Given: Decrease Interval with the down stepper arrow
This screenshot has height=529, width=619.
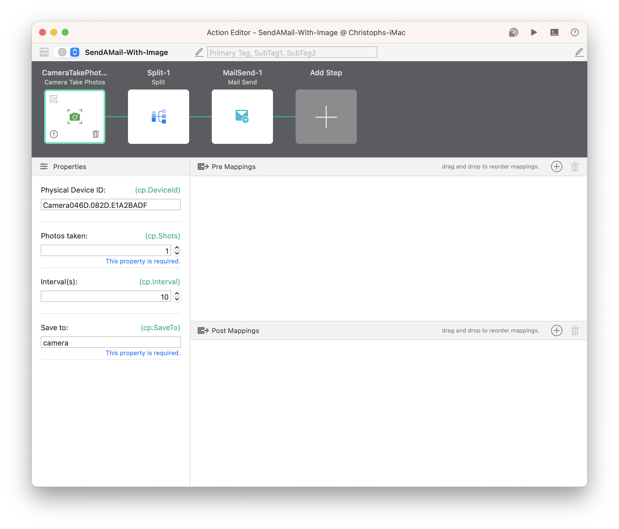Looking at the screenshot, I should click(x=177, y=299).
